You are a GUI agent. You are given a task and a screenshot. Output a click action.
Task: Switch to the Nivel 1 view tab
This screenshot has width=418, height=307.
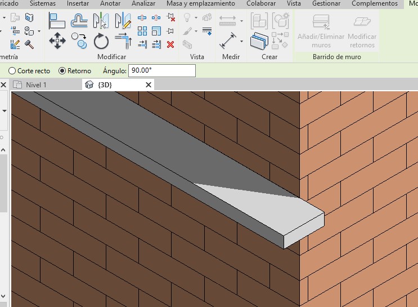tap(37, 84)
